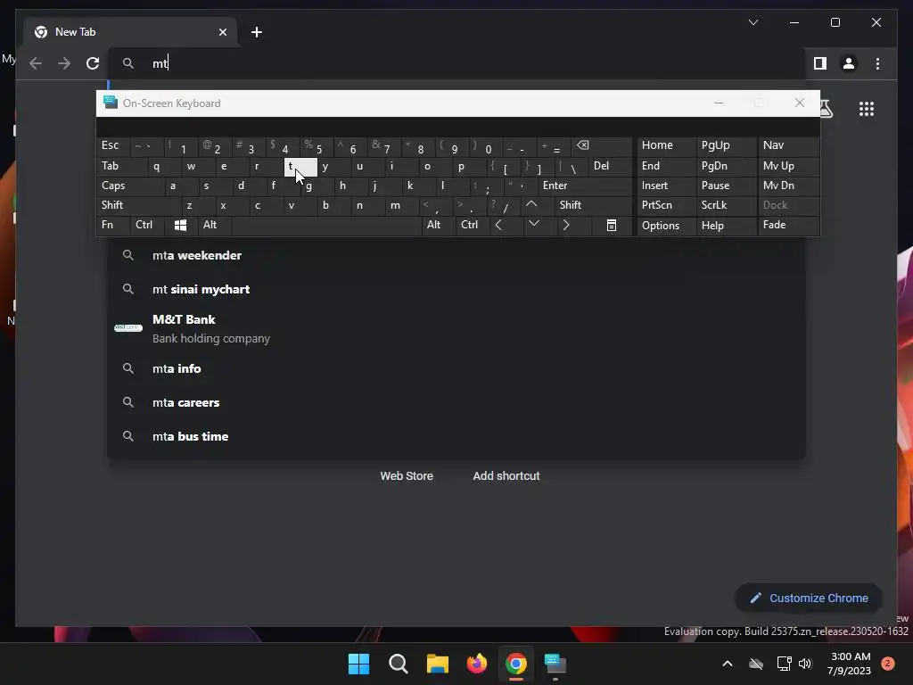The width and height of the screenshot is (913, 685).
Task: Toggle left Ctrl key on keyboard
Action: coord(147,225)
